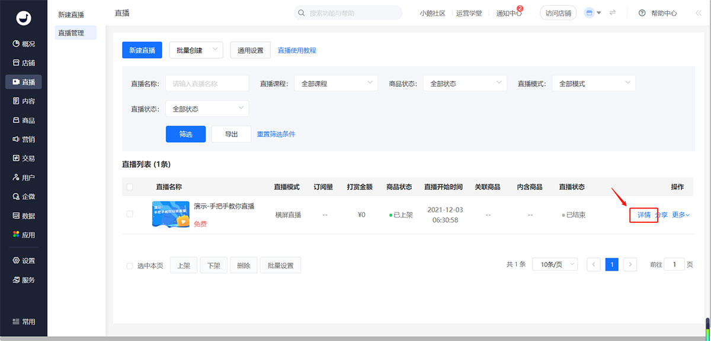Screen dimensions: 711x341
Task: Click the search magnifier icon
Action: tap(302, 13)
